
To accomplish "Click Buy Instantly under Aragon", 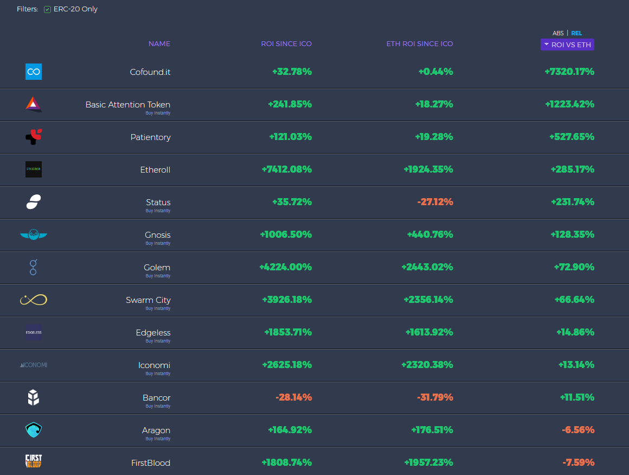I will 158,439.
